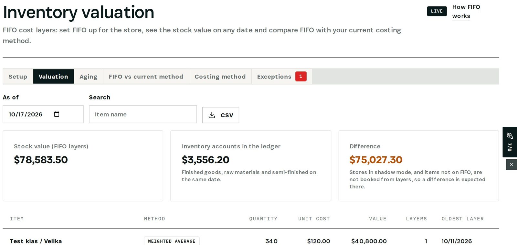
Task: Switch to the Setup tab
Action: (x=18, y=77)
